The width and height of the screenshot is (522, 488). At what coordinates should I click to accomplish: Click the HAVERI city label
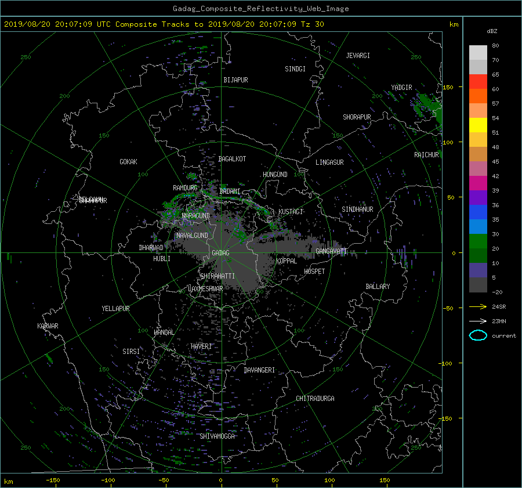(x=201, y=346)
